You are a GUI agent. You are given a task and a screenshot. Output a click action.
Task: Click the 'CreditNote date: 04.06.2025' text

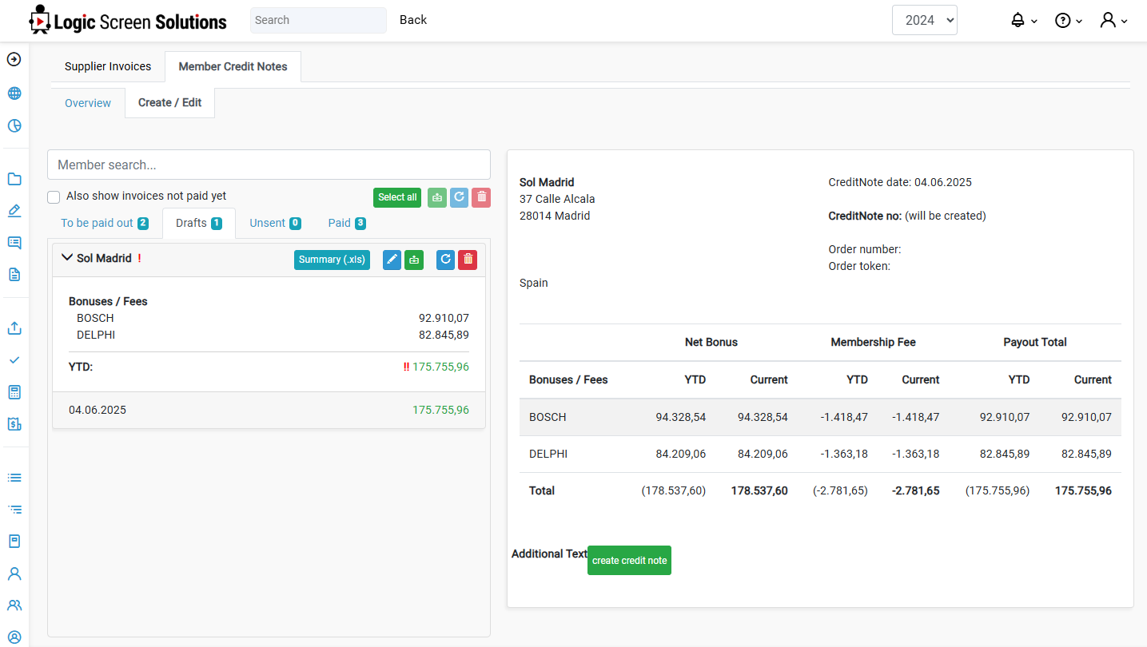(x=900, y=182)
